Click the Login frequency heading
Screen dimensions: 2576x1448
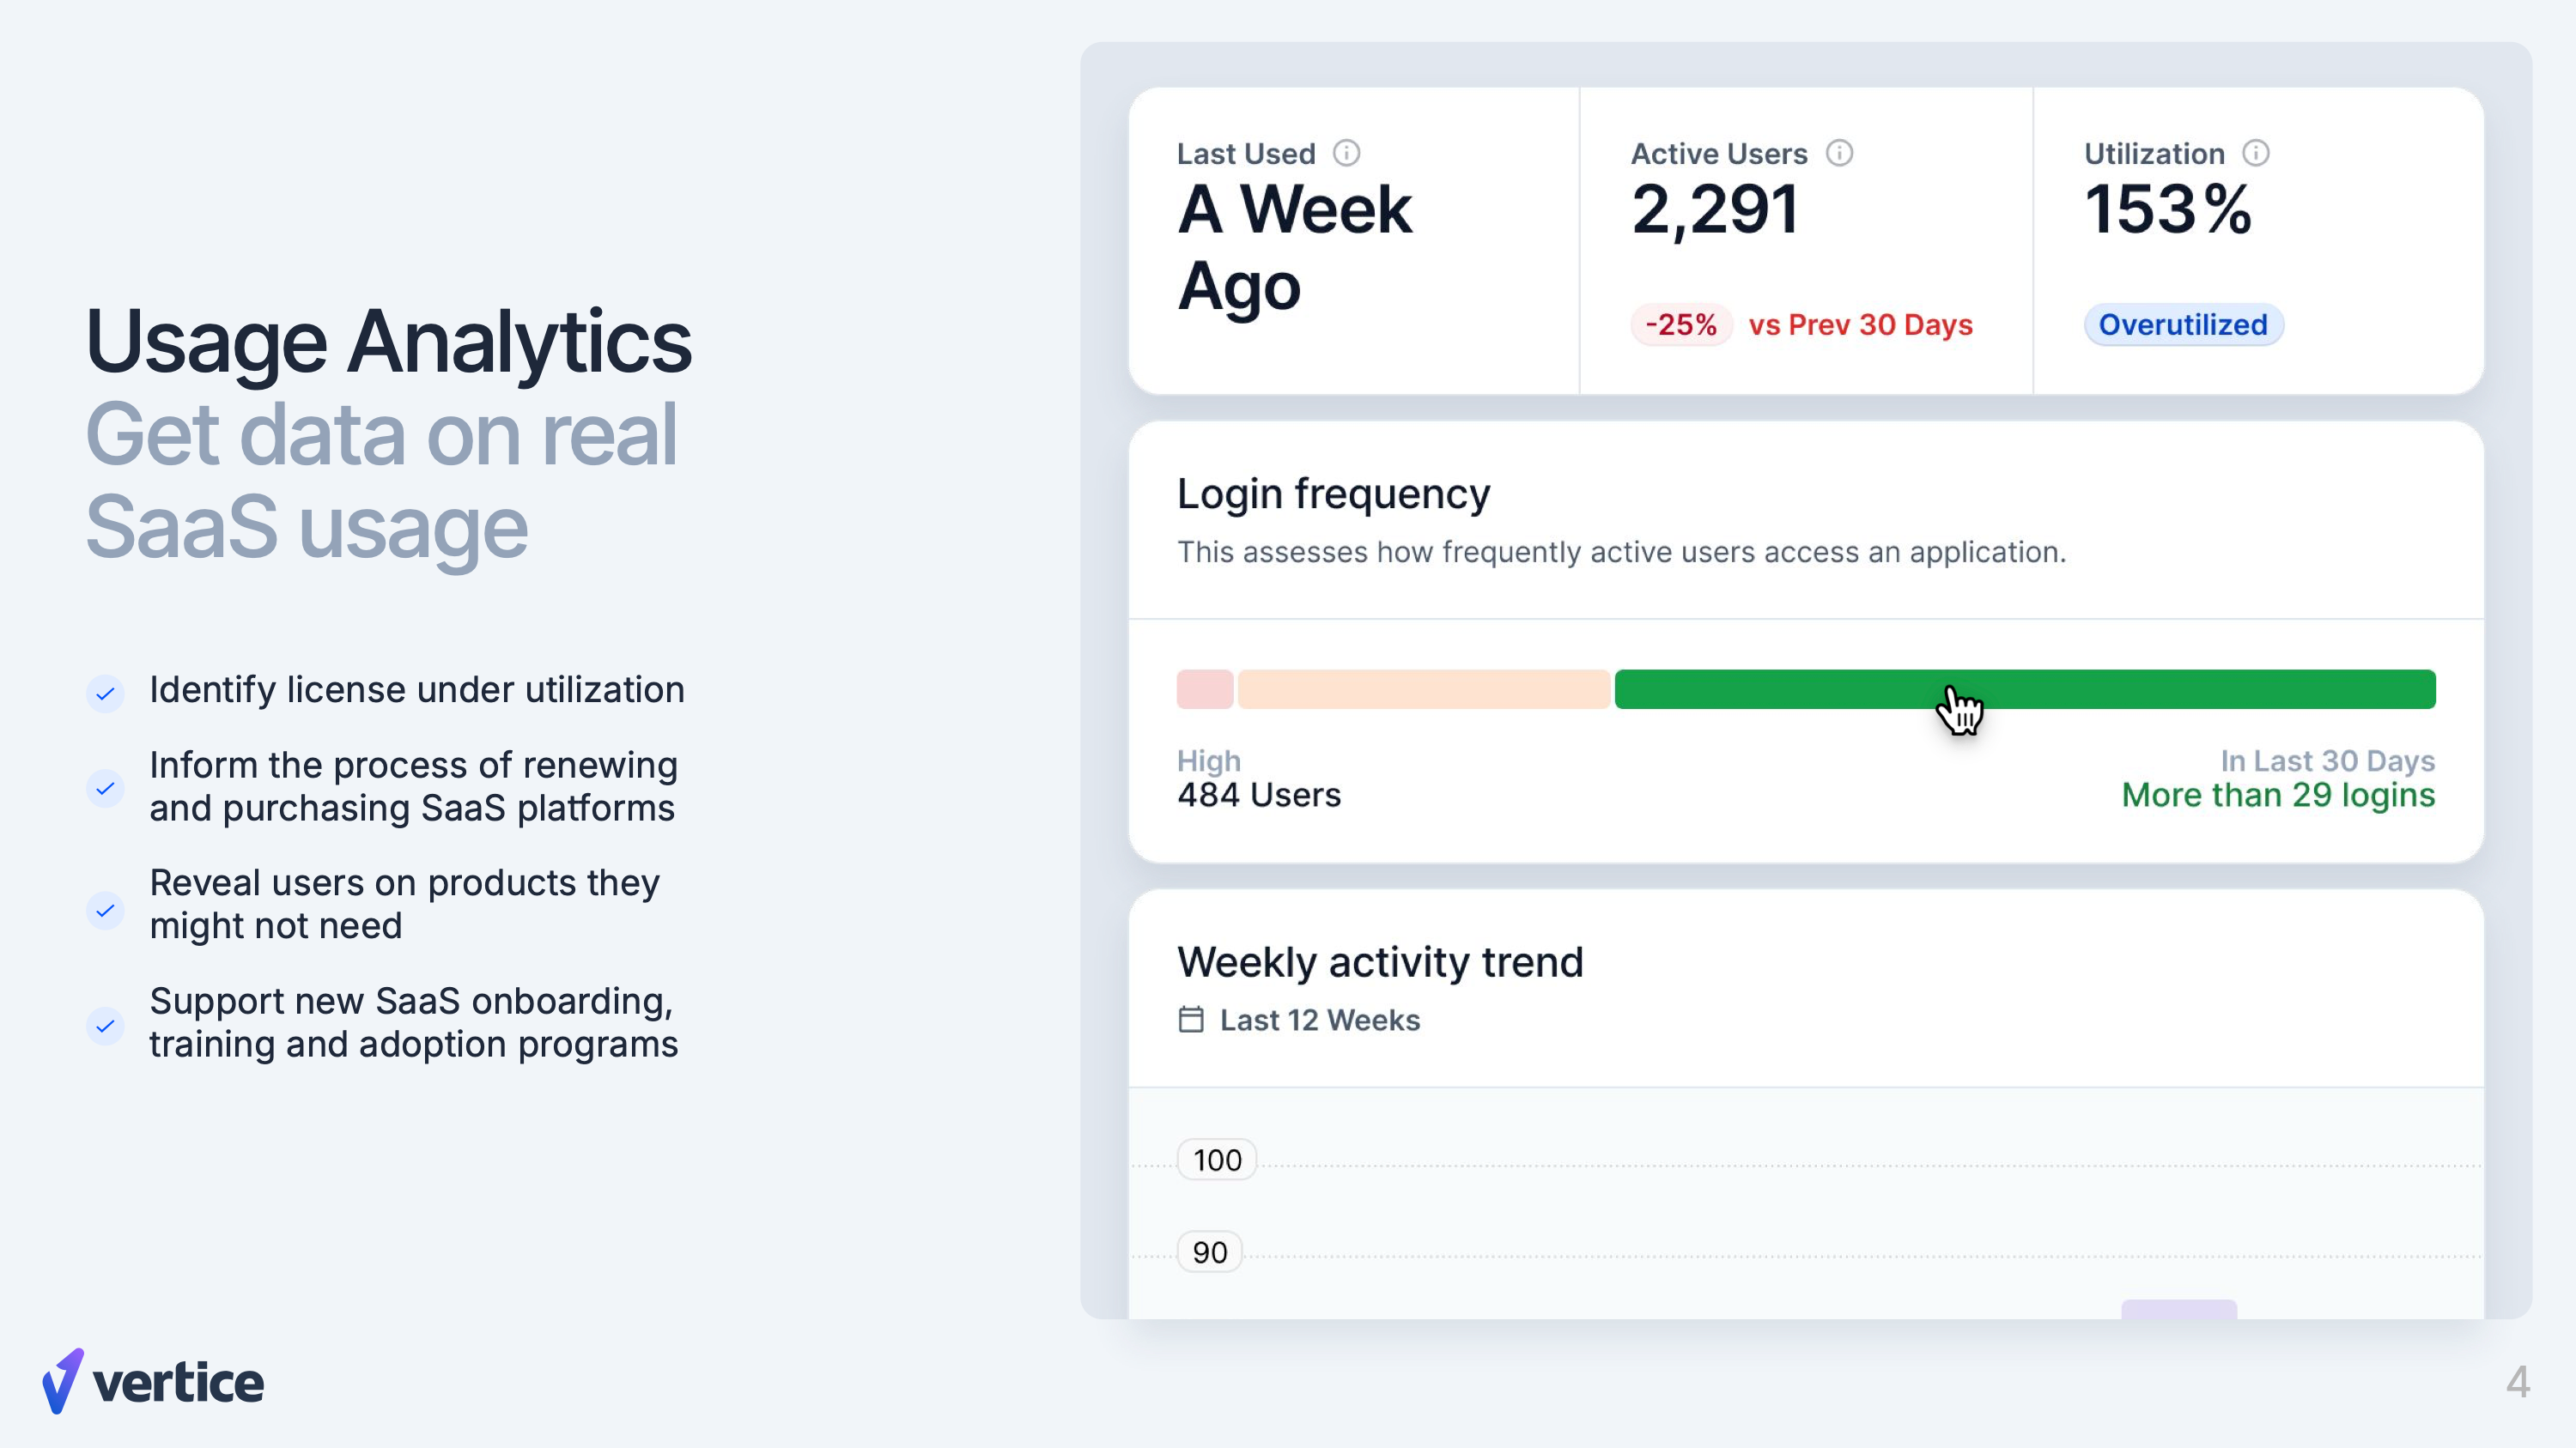coord(1333,494)
